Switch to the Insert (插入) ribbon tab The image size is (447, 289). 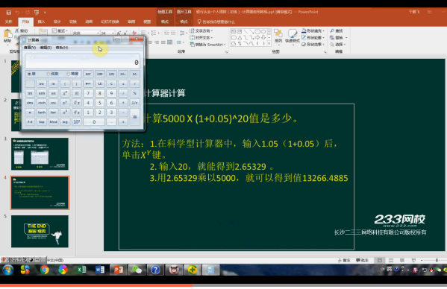(x=41, y=22)
